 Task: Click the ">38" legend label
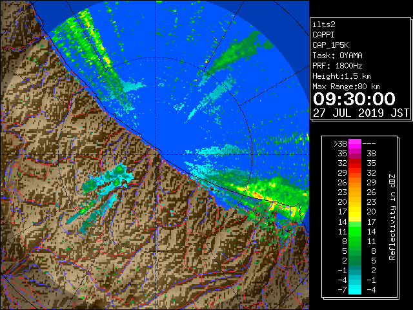pyautogui.click(x=340, y=144)
